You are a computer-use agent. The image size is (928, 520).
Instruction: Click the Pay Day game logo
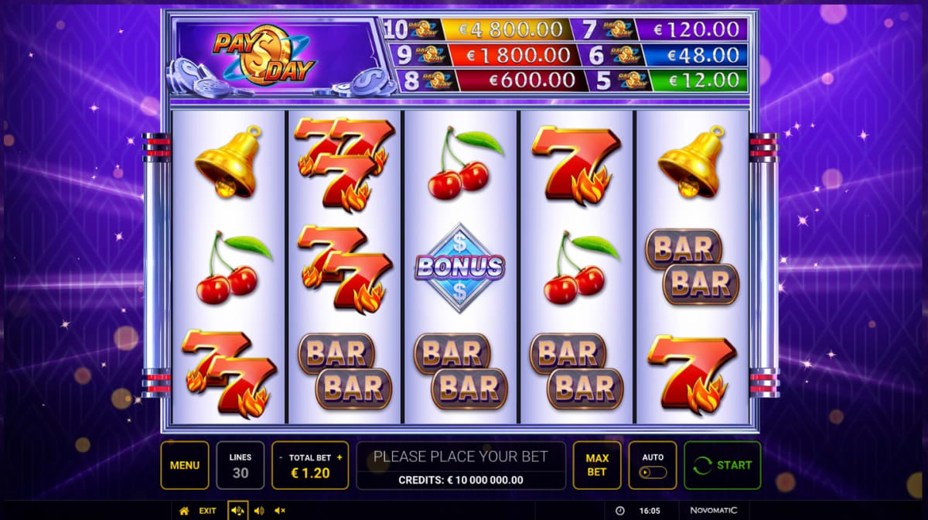(265, 56)
